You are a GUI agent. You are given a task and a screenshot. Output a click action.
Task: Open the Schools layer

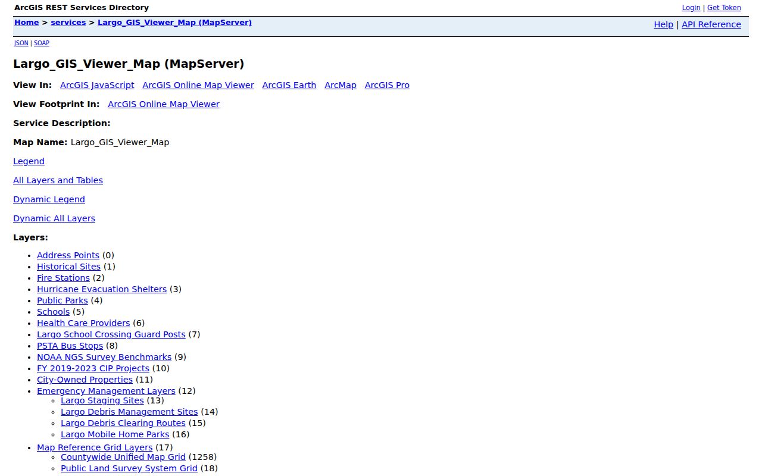(x=54, y=312)
